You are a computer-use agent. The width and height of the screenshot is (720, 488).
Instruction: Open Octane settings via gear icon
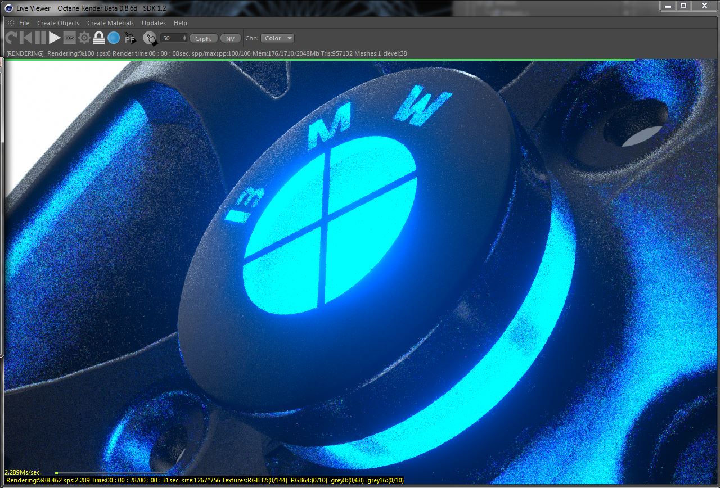(x=84, y=38)
